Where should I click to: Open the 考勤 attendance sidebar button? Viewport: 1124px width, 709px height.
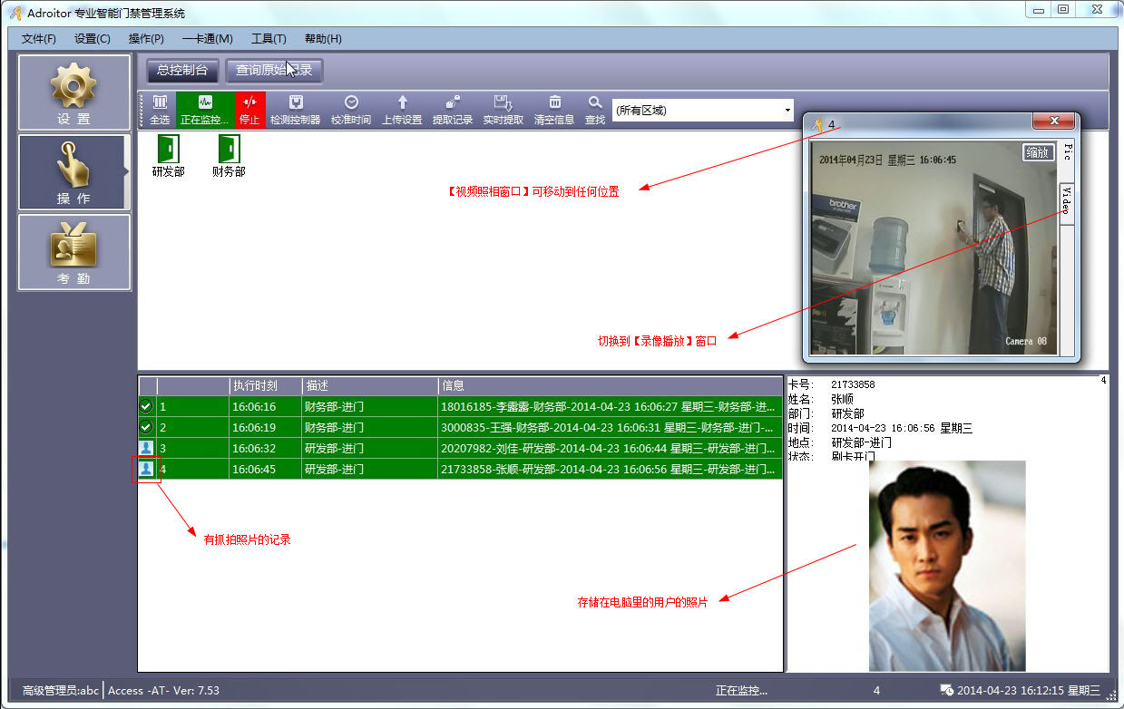coord(74,252)
